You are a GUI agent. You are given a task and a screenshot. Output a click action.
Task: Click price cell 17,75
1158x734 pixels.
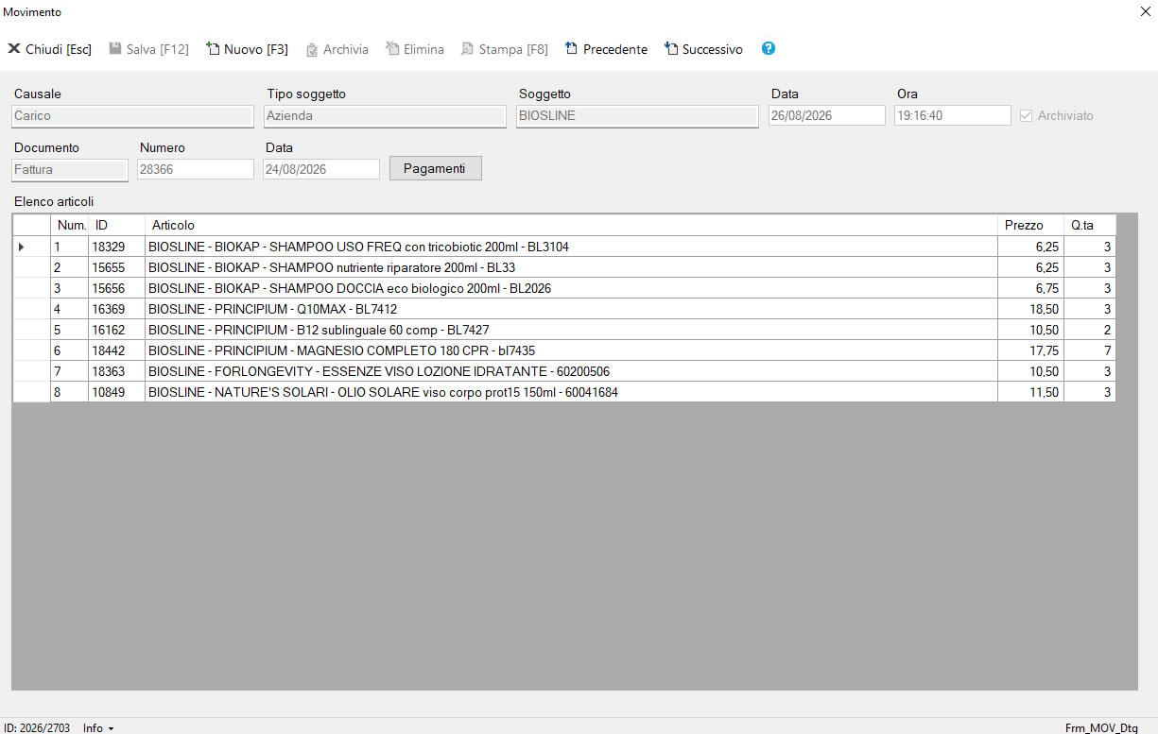[x=1031, y=350]
